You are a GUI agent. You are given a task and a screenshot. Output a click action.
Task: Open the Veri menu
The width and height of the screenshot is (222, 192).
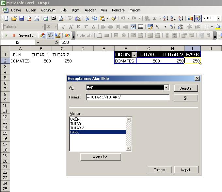[104, 10]
